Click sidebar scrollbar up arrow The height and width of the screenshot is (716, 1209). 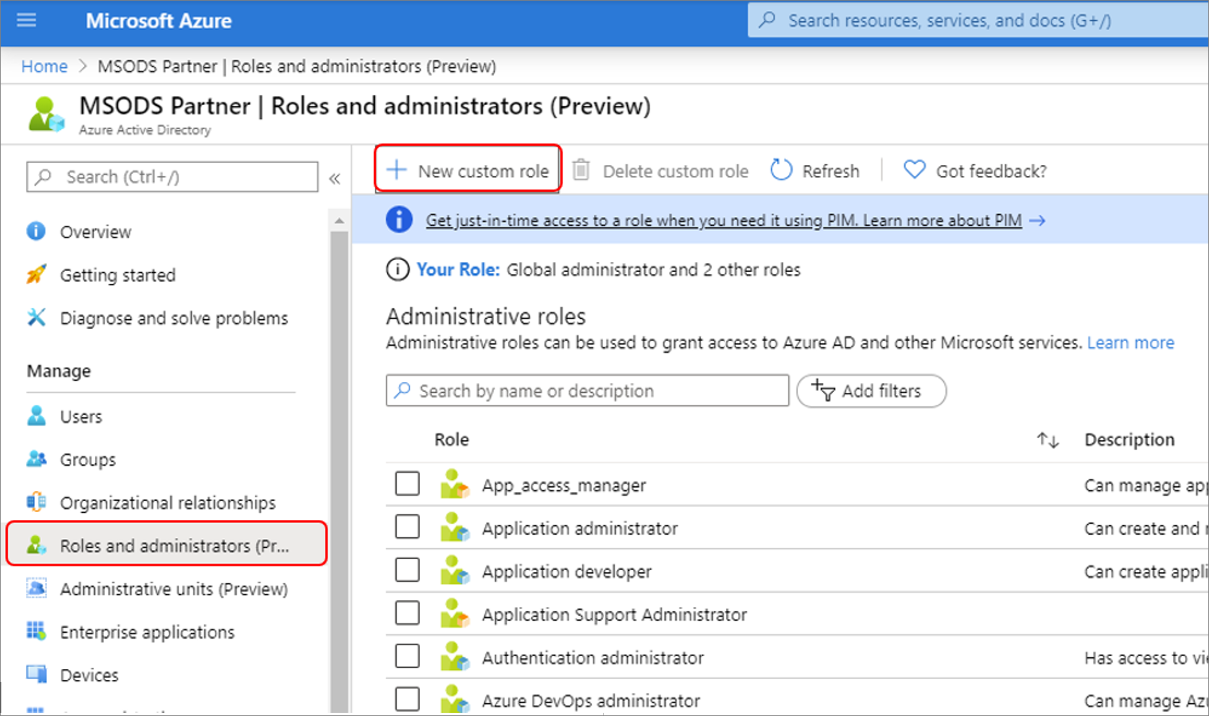339,221
